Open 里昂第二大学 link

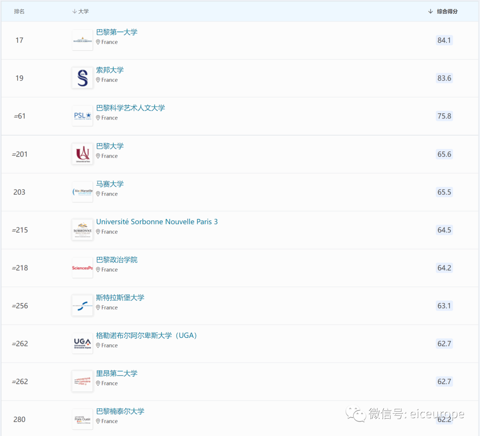pos(116,373)
